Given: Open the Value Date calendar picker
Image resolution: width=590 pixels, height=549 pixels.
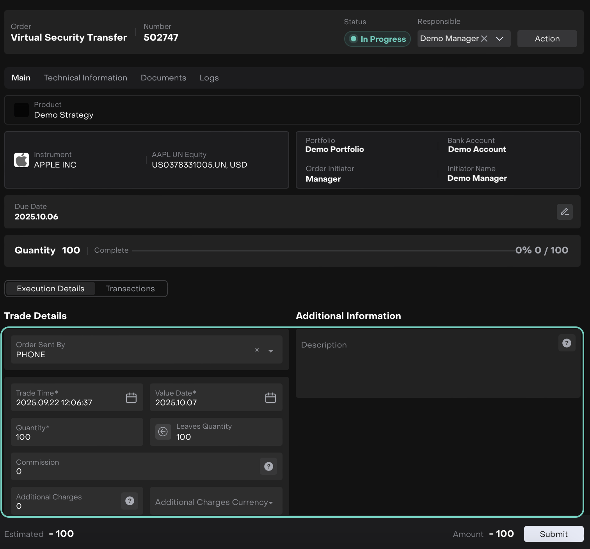Looking at the screenshot, I should click(270, 397).
